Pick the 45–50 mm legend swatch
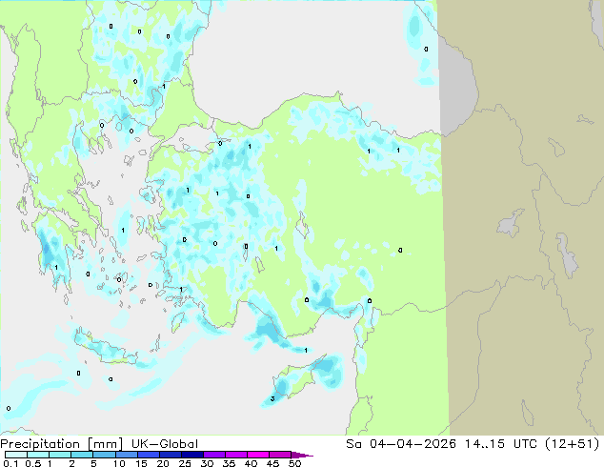This screenshot has height=467, width=604. click(x=280, y=455)
